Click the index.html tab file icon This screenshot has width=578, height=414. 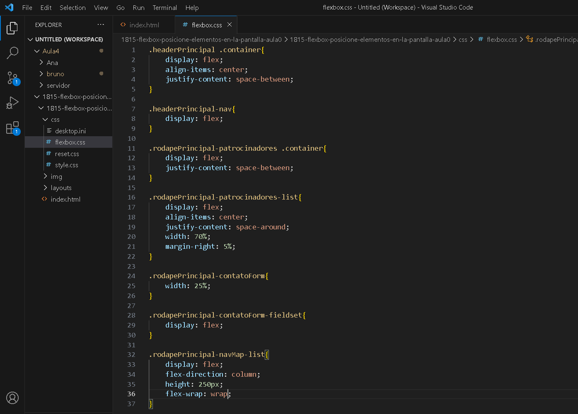click(x=123, y=25)
